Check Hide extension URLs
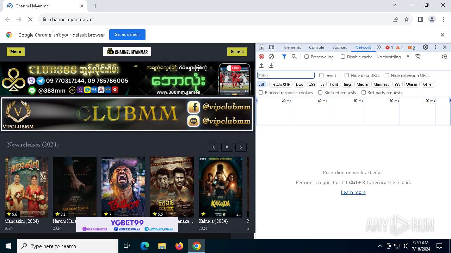This screenshot has width=451, height=253. (x=387, y=75)
